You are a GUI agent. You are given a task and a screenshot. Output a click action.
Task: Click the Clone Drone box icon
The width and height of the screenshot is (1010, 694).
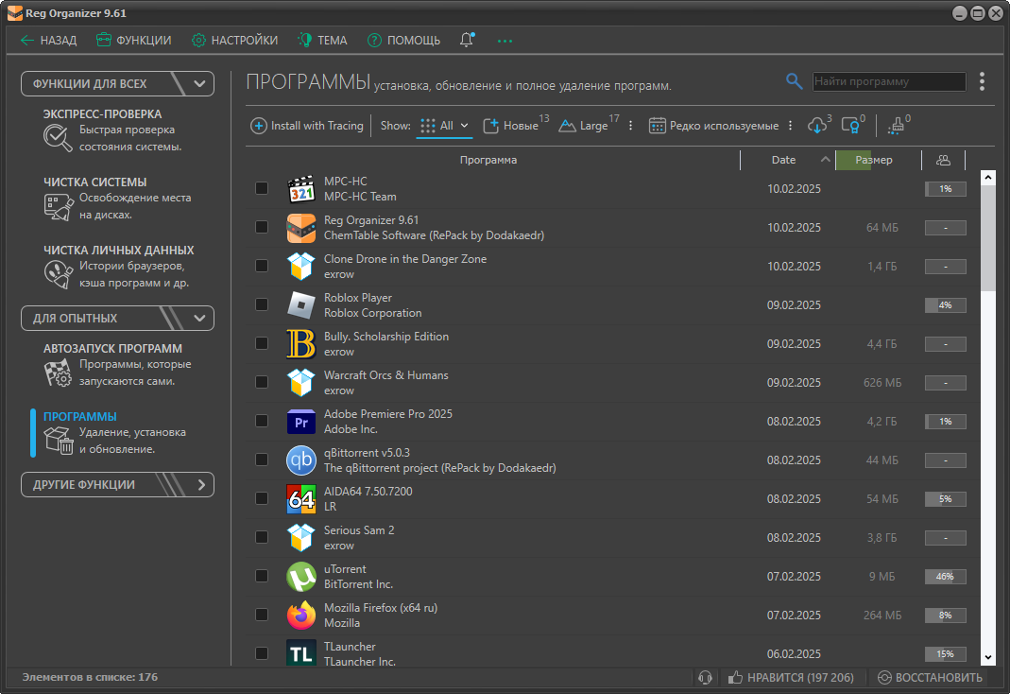pos(300,266)
